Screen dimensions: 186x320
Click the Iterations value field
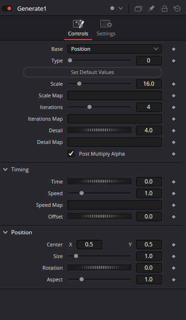(x=149, y=107)
